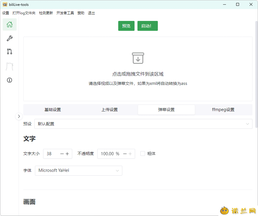Click the file drop zone text 点击或拖拽文件到该区域

coord(138,74)
